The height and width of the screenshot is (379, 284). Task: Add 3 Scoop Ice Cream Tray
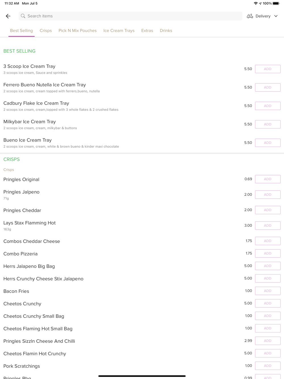[268, 69]
